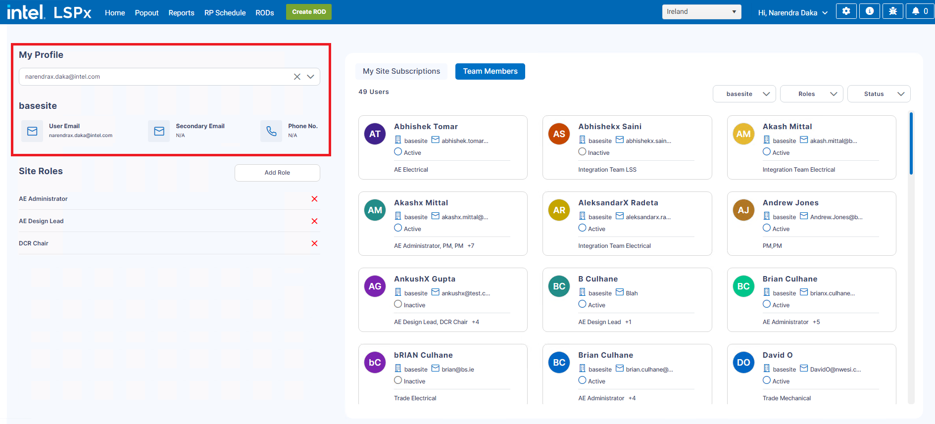Screen dimensions: 935x424
Task: Click the Add Role button
Action: (277, 173)
